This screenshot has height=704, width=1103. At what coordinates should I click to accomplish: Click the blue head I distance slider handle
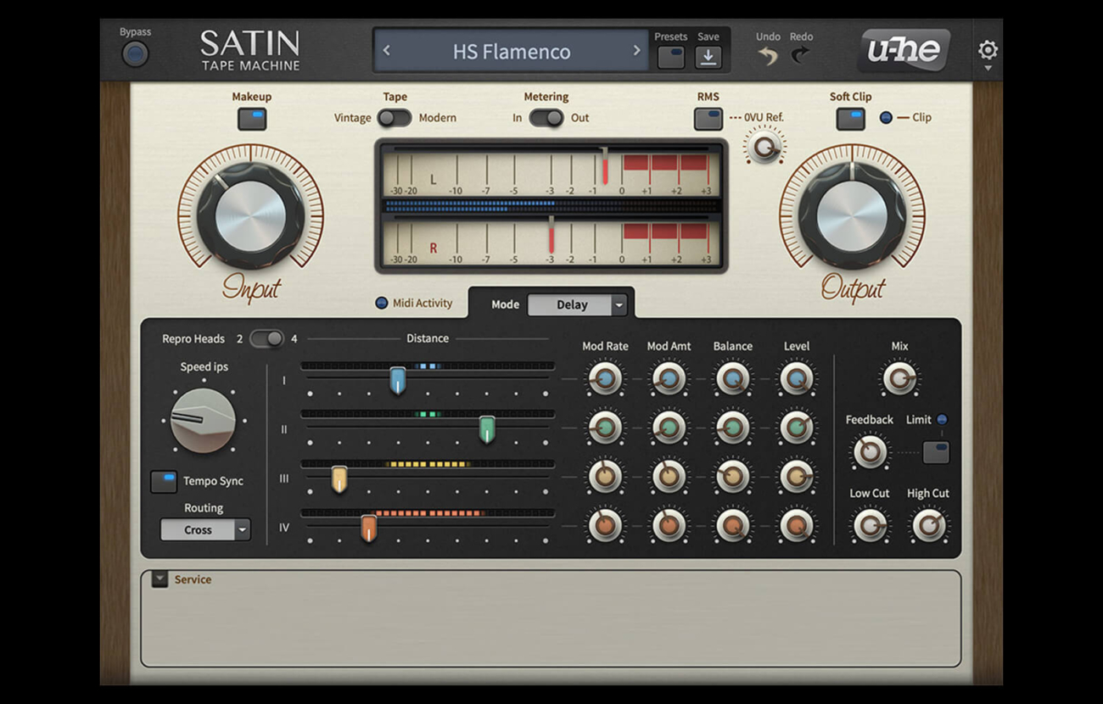pyautogui.click(x=397, y=381)
